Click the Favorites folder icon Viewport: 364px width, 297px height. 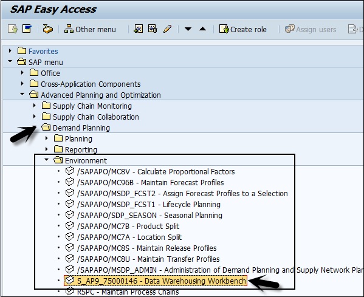(22, 50)
